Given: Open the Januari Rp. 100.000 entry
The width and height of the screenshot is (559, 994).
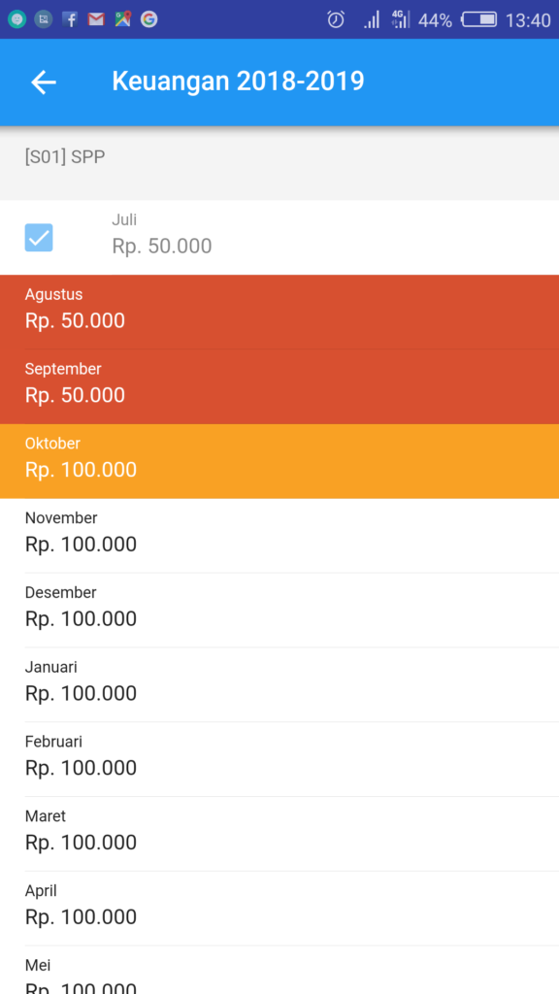Looking at the screenshot, I should click(279, 684).
